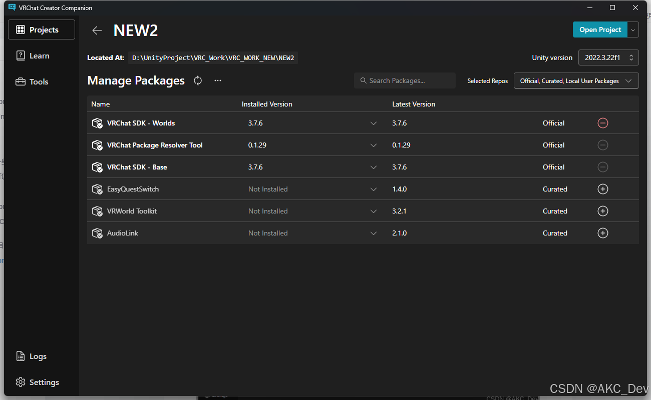651x400 pixels.
Task: Click the Curated label in AudioLink row
Action: click(555, 233)
